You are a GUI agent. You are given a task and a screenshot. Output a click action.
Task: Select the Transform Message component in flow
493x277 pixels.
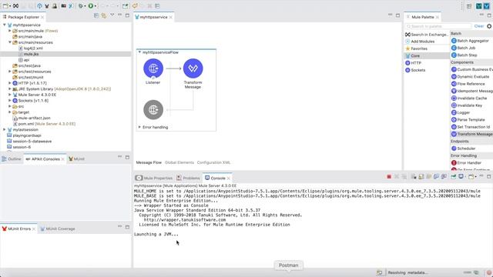(x=193, y=68)
